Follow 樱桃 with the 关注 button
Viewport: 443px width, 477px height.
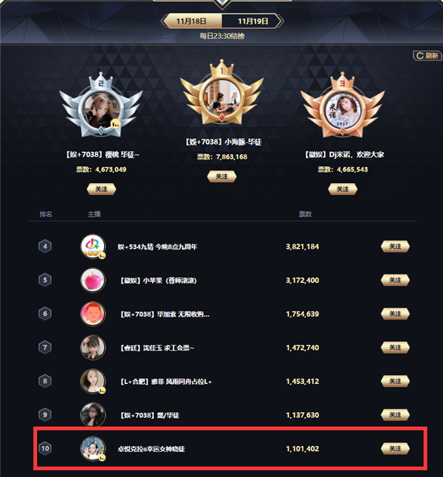pos(101,189)
